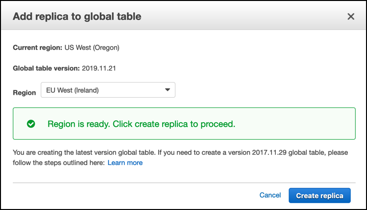Select the 2017.11.29 version mention
Screen dimensions: 367x210
coord(269,152)
